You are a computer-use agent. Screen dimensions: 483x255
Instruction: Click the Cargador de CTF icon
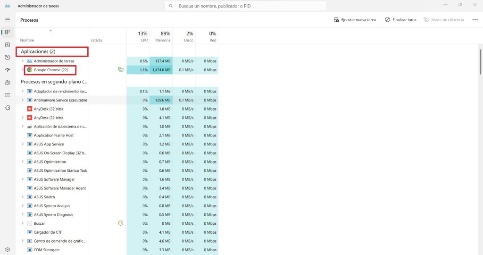pos(30,232)
